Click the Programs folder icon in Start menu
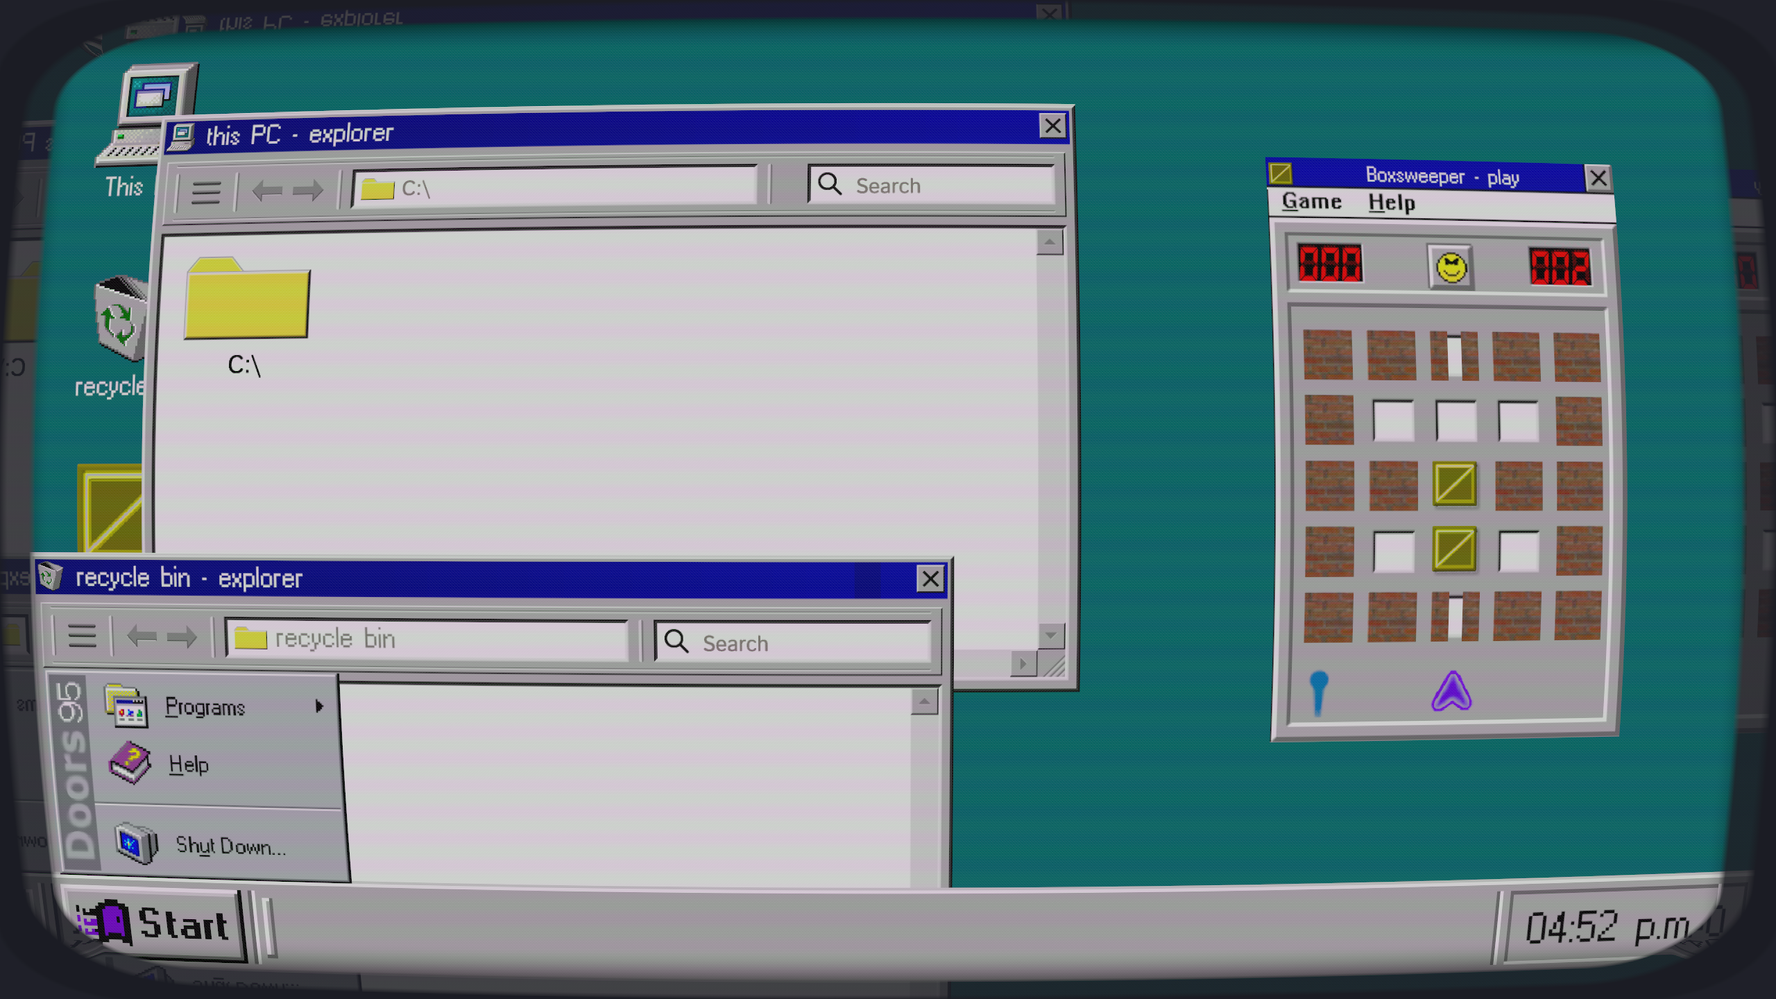The image size is (1776, 999). click(126, 706)
